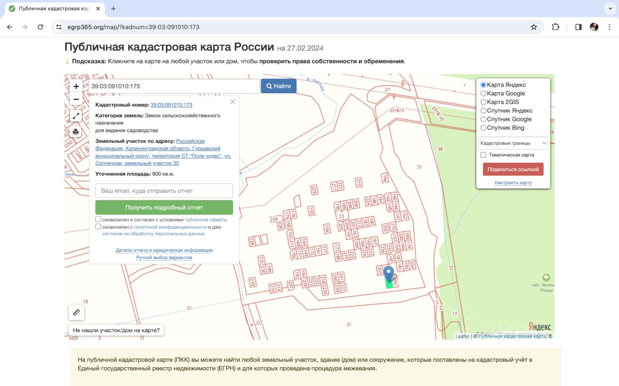
Task: Open Настроить карту link
Action: pos(513,183)
